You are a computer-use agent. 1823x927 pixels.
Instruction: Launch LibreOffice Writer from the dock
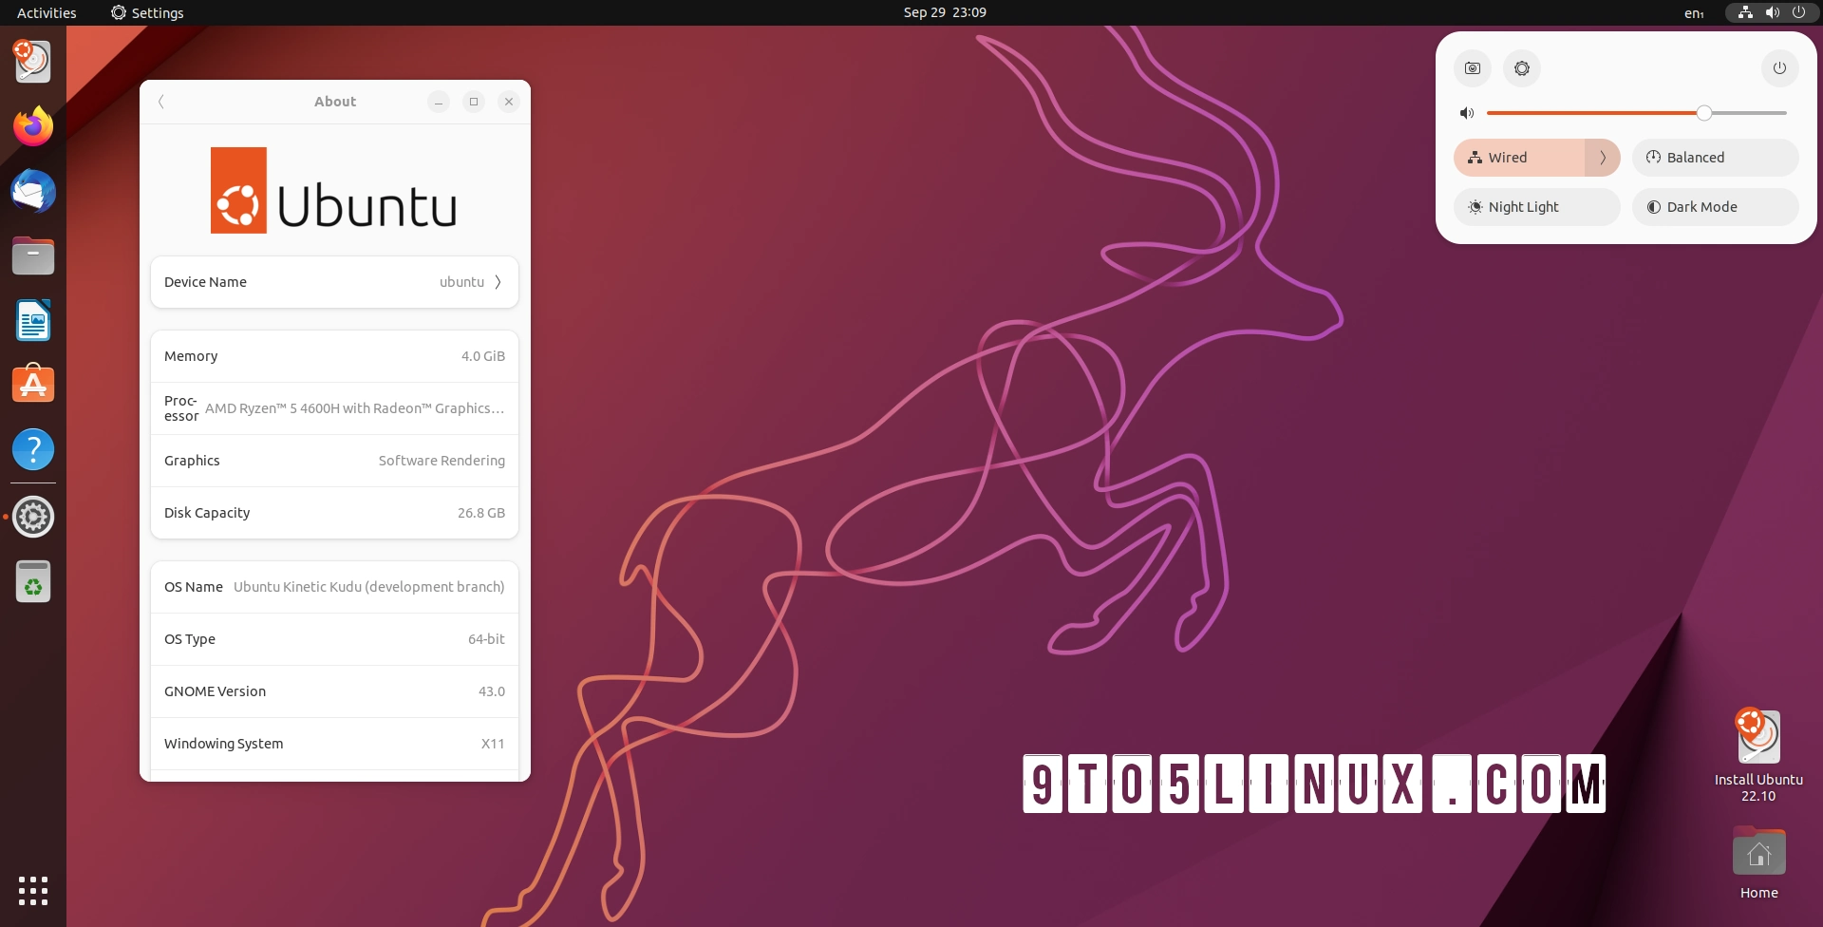coord(33,321)
